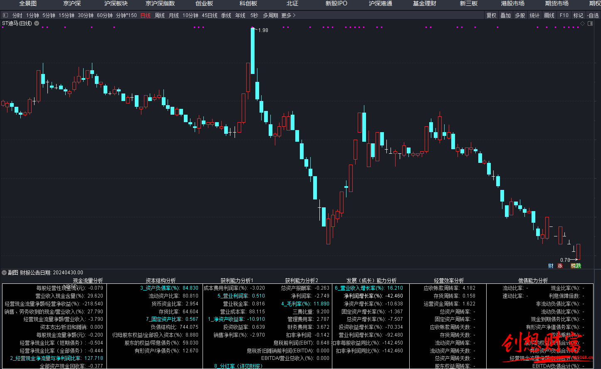Image resolution: width=601 pixels, height=369 pixels.
Task: Select the 60分钟 period
Action: click(105, 15)
